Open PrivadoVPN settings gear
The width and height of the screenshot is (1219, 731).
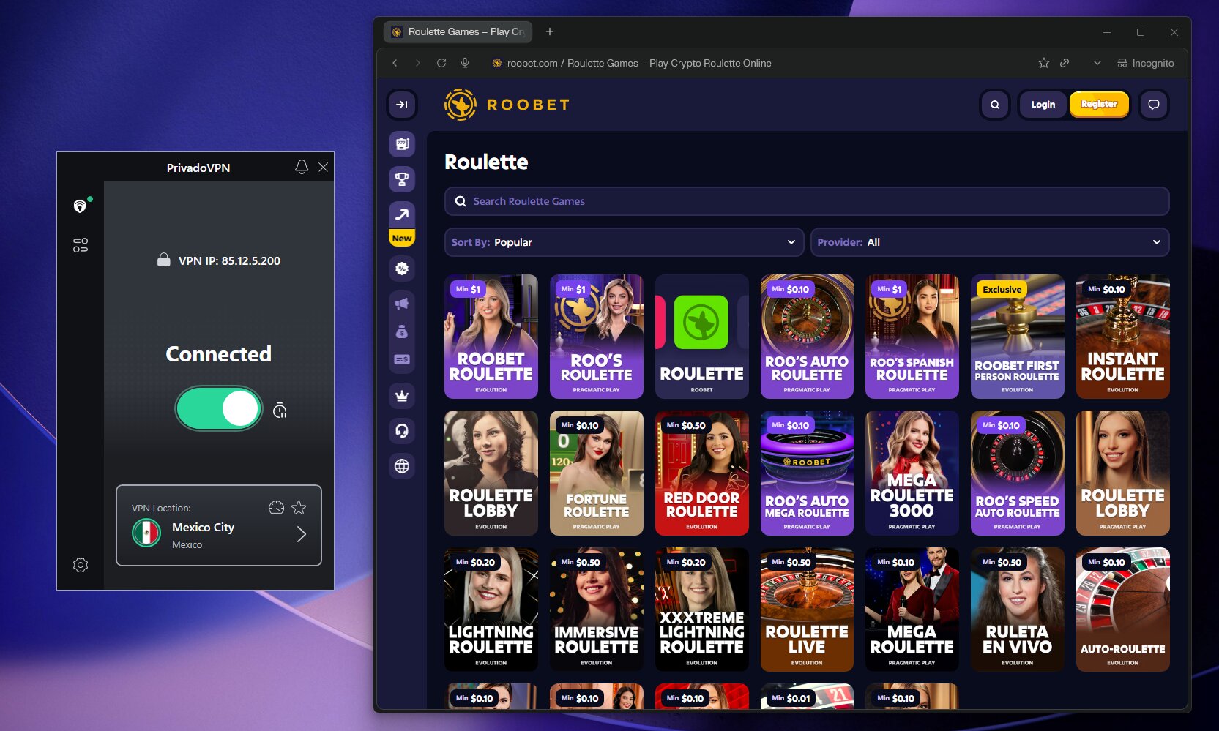click(x=81, y=565)
